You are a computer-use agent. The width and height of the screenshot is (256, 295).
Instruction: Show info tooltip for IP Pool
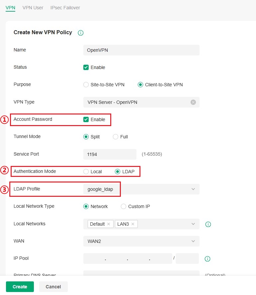pyautogui.click(x=208, y=259)
